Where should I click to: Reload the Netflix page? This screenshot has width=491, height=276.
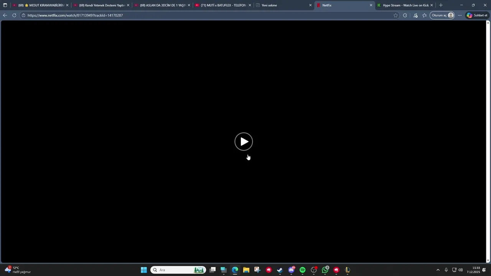point(14,15)
